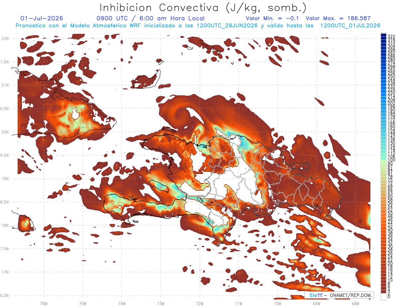Viewport: 399px width, 308px height.
Task: Click the '71W' longitude label
Action: coord(238,303)
